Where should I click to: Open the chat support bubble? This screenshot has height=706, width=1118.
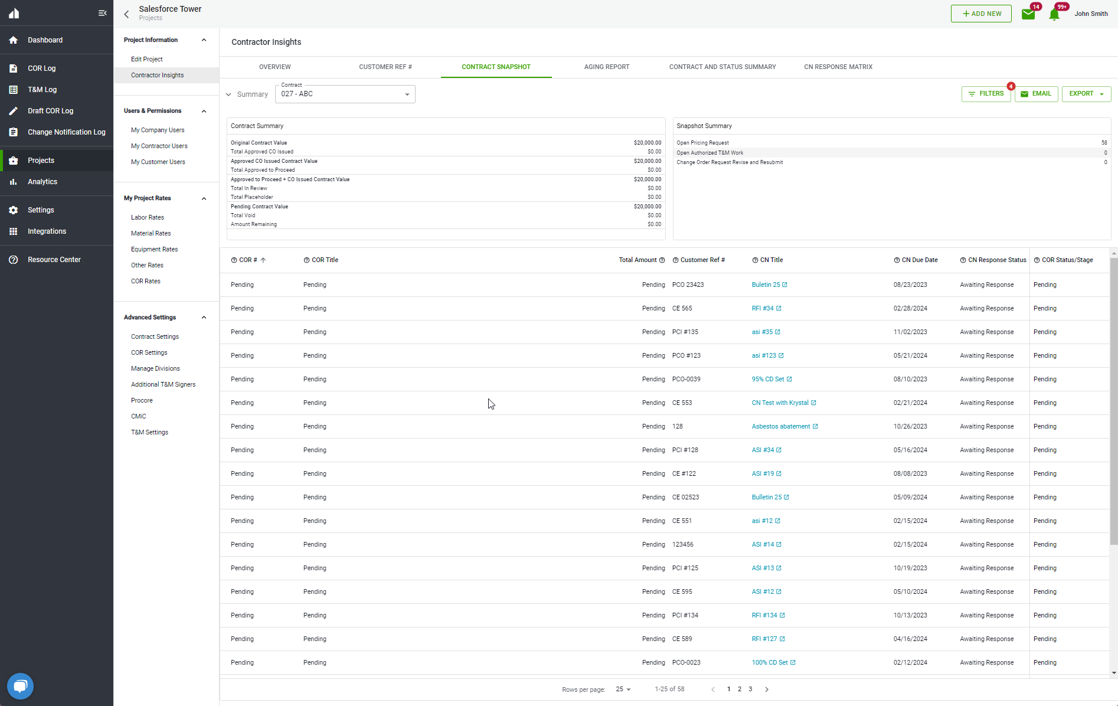point(19,686)
